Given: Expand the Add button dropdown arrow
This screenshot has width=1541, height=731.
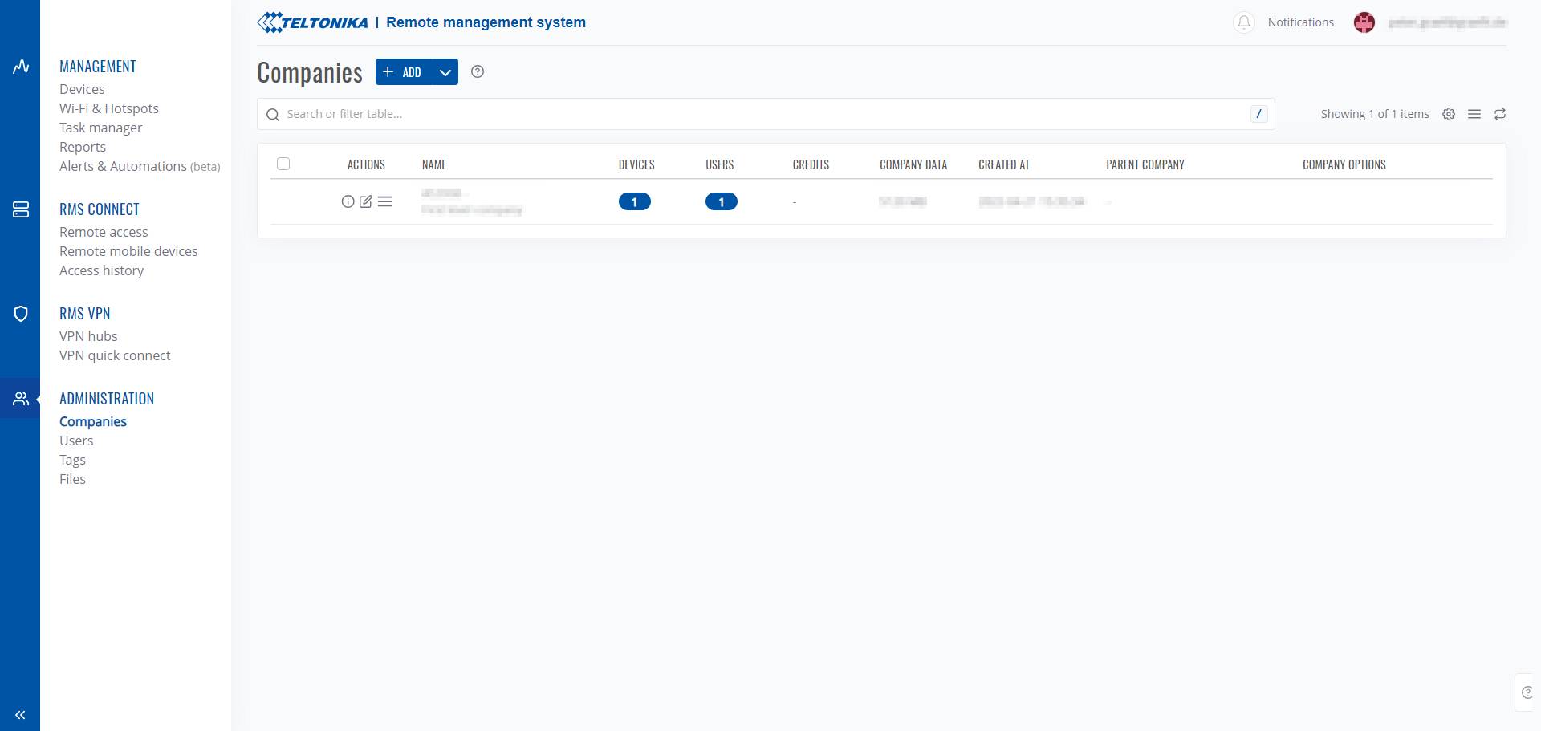Looking at the screenshot, I should tap(445, 72).
